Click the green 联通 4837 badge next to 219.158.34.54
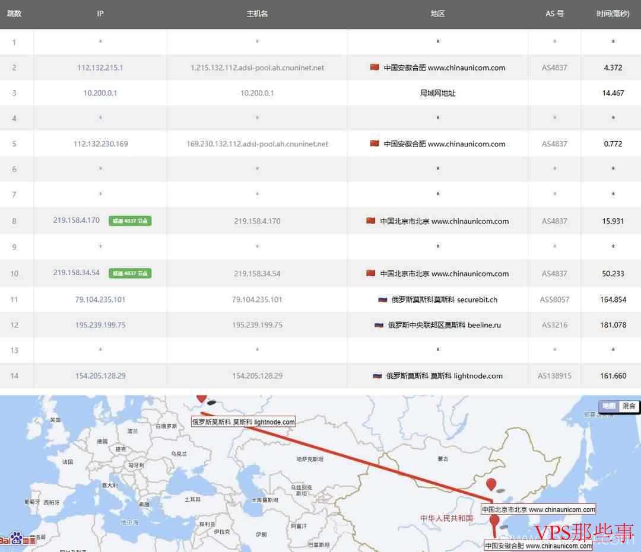 click(130, 273)
